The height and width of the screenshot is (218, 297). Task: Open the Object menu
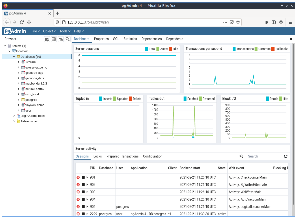coord(49,31)
